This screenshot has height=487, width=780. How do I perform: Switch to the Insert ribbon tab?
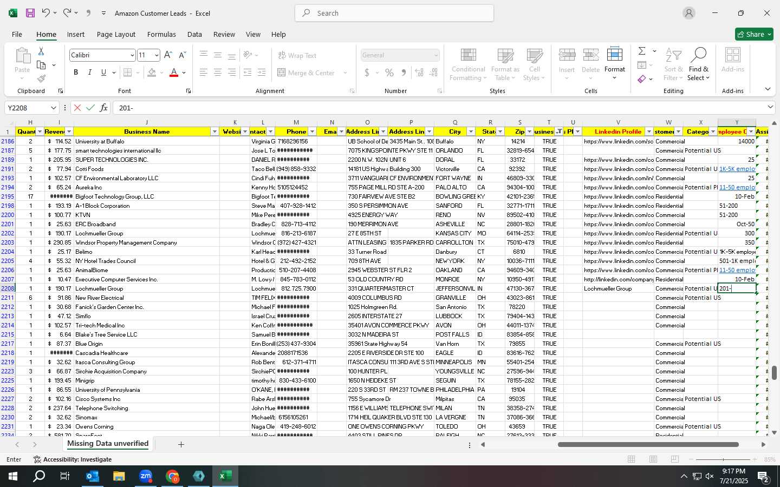pyautogui.click(x=76, y=34)
